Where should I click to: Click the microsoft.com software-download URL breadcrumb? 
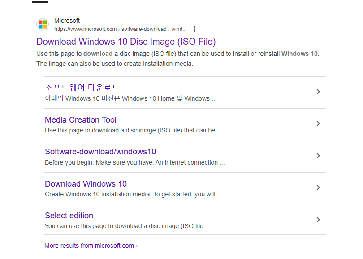pos(121,29)
